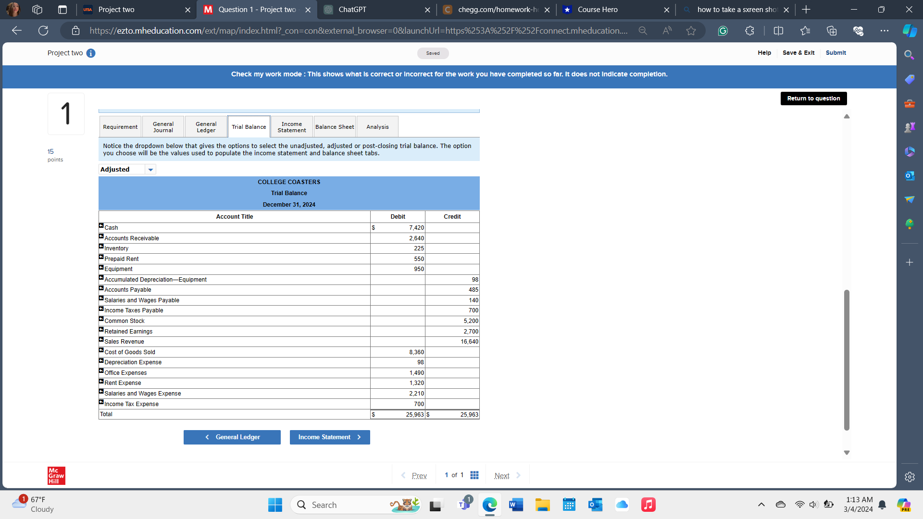Click the Submit link

coord(836,53)
